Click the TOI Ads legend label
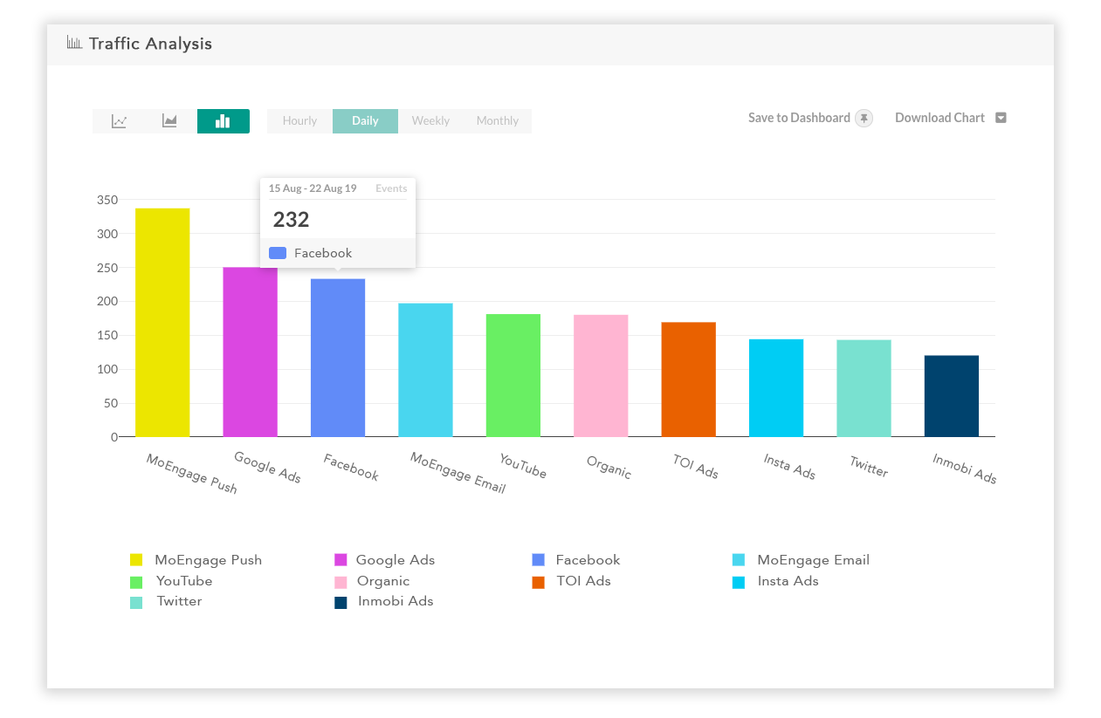The height and width of the screenshot is (718, 1101). pos(583,581)
